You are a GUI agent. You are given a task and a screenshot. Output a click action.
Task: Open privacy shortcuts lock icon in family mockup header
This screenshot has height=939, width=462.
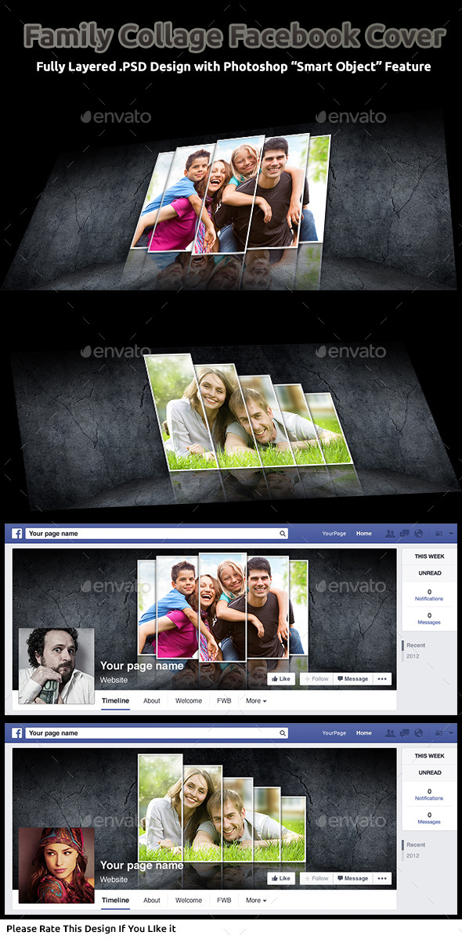439,534
